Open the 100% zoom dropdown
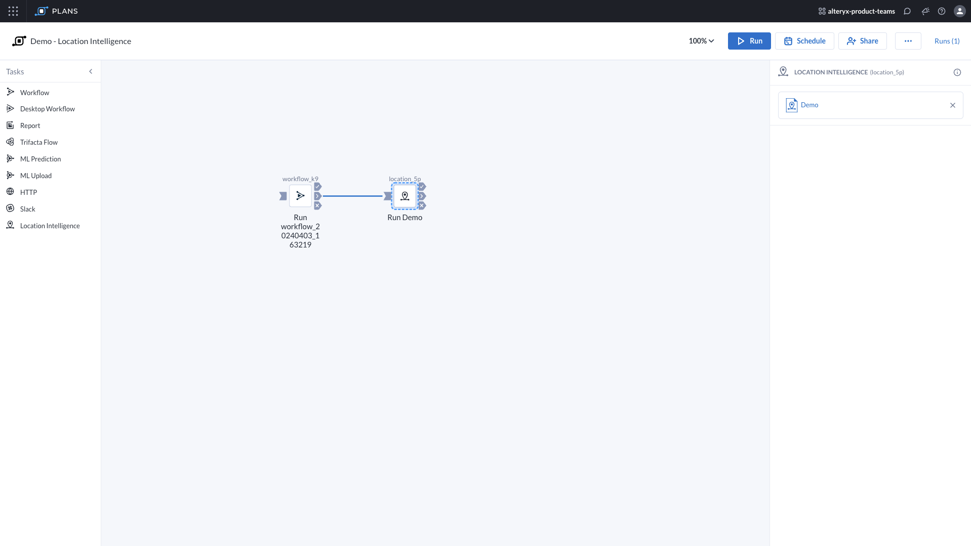The image size is (971, 546). click(701, 41)
